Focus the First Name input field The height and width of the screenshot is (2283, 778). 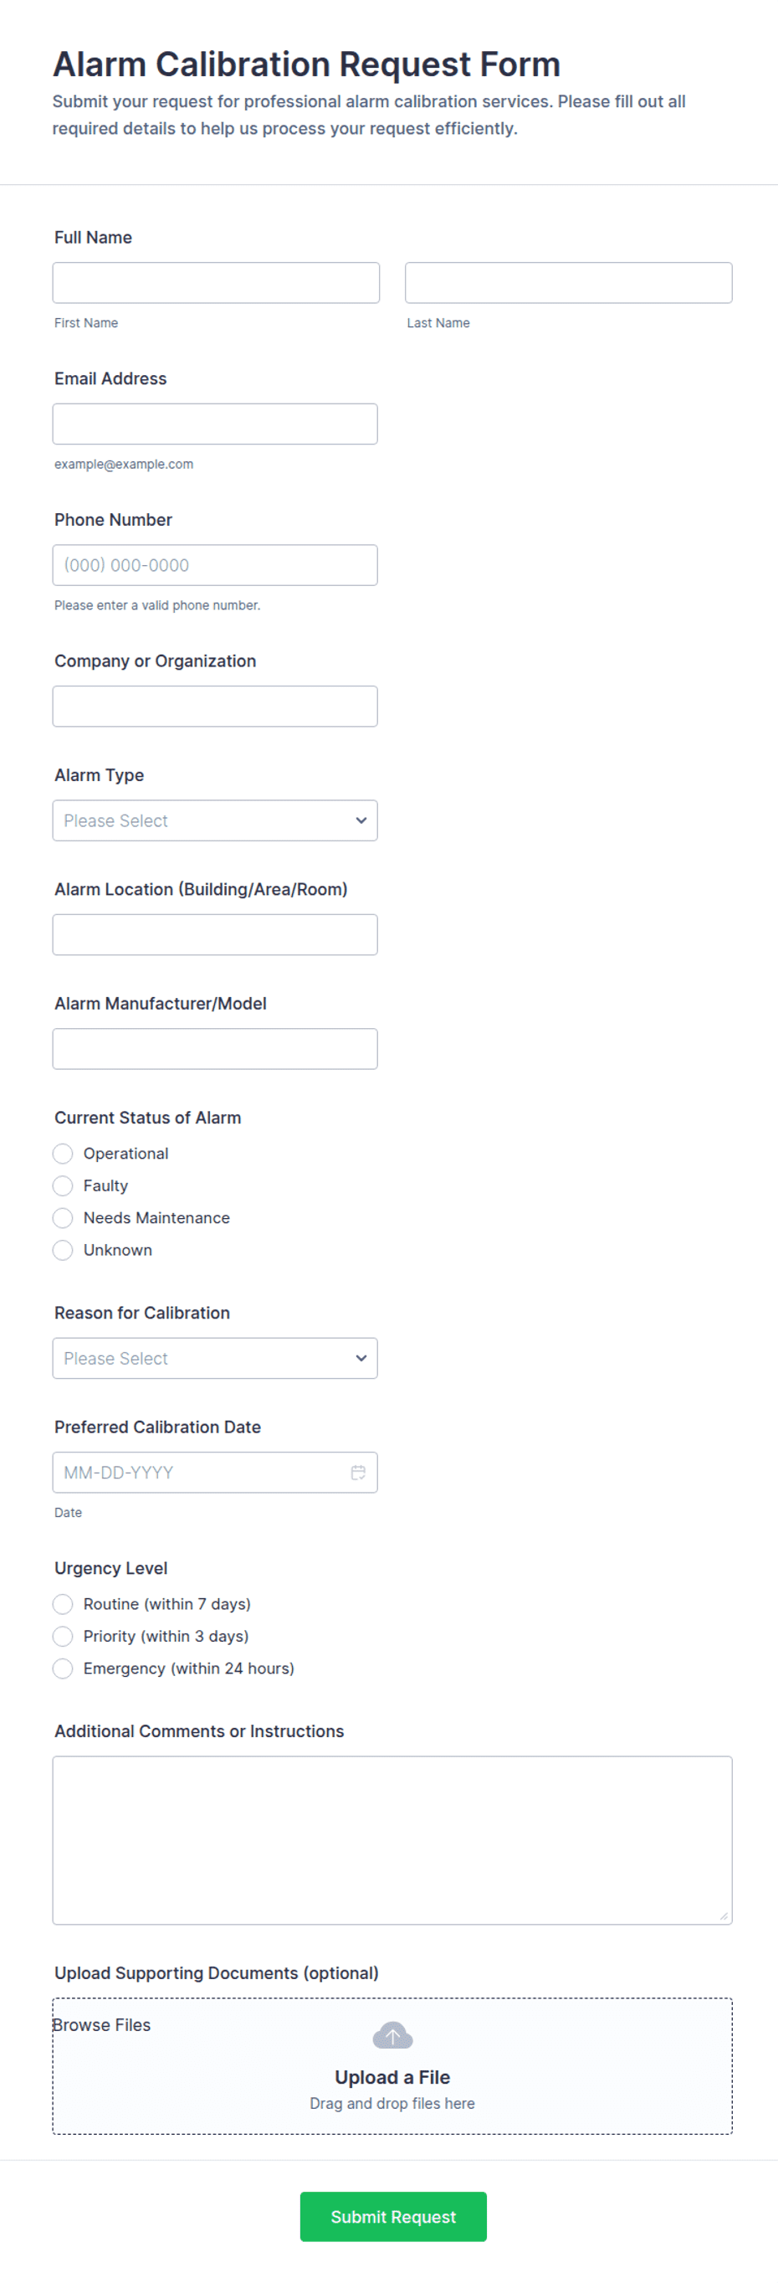216,283
